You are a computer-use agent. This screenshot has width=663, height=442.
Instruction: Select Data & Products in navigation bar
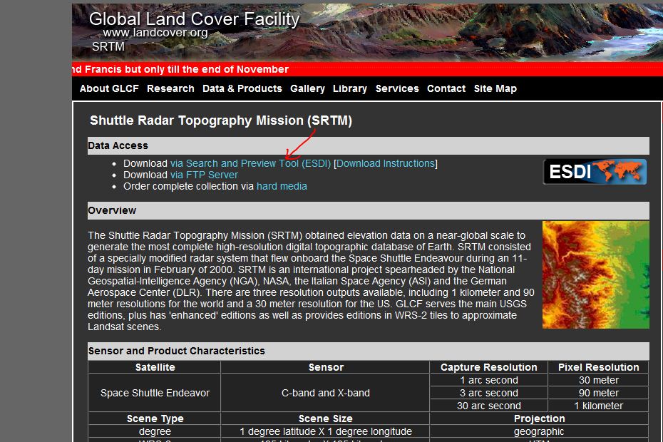[242, 88]
